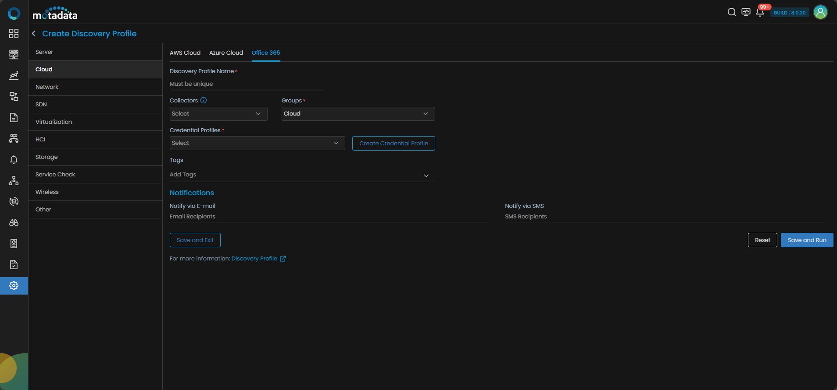Go back using the left arrow
Image resolution: width=837 pixels, height=390 pixels.
pyautogui.click(x=34, y=34)
